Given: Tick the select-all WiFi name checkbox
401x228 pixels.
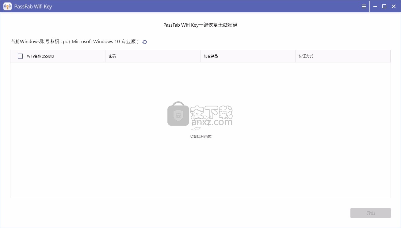Looking at the screenshot, I should tap(20, 56).
